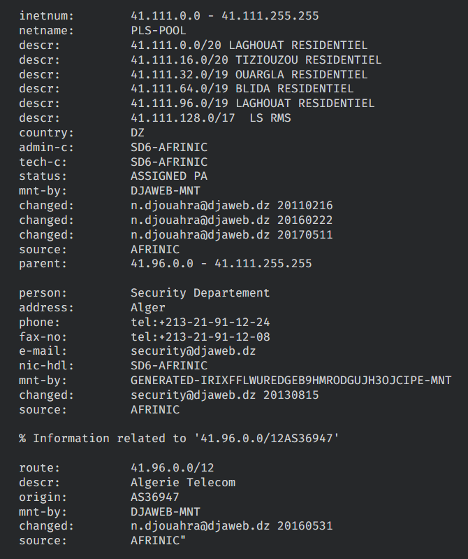Click the TIZIOUZOU RESIDENTIEL descr line
The width and height of the screenshot is (468, 559).
(256, 59)
